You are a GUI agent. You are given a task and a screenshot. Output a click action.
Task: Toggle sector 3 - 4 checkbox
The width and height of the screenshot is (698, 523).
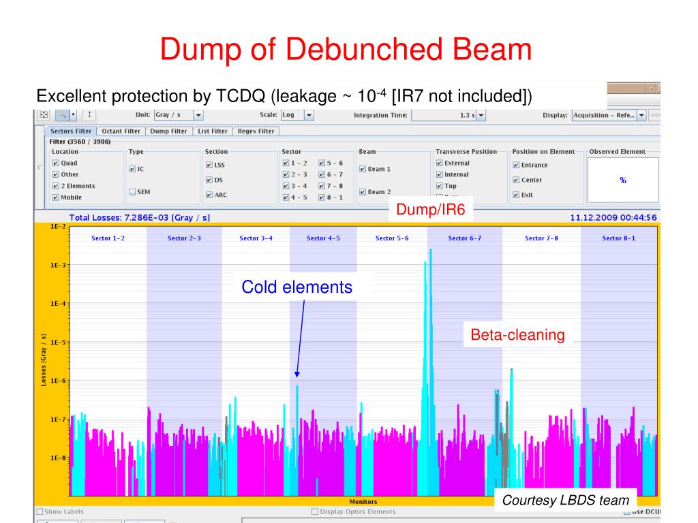[x=286, y=186]
